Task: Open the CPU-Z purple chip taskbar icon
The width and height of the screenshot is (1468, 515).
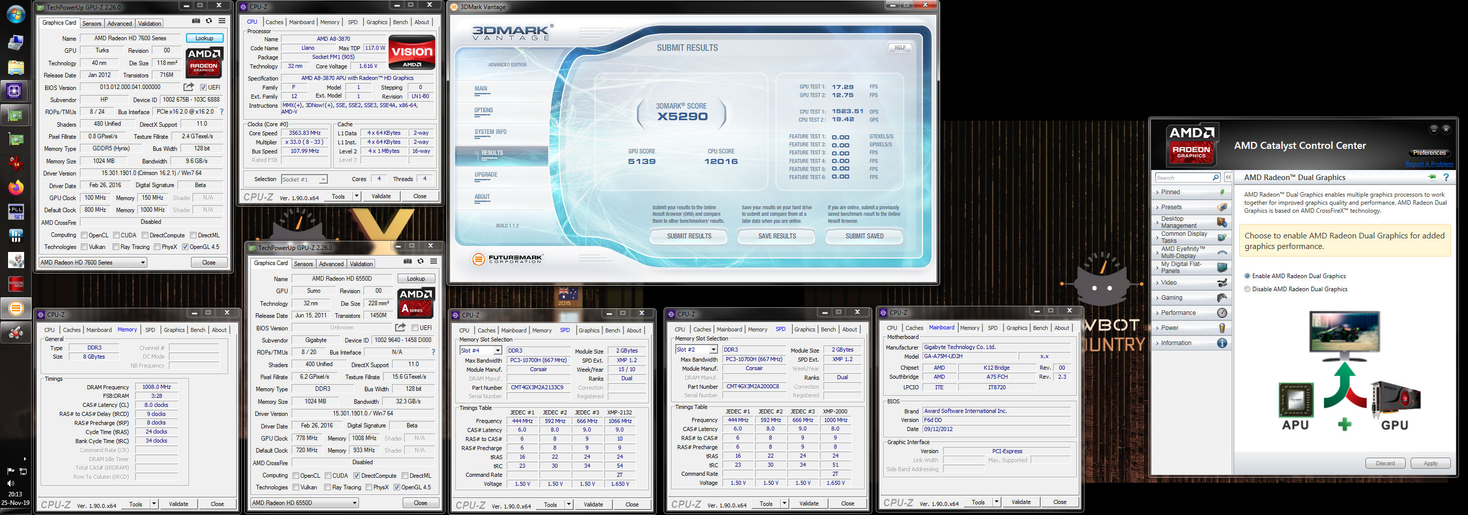Action: [x=14, y=91]
